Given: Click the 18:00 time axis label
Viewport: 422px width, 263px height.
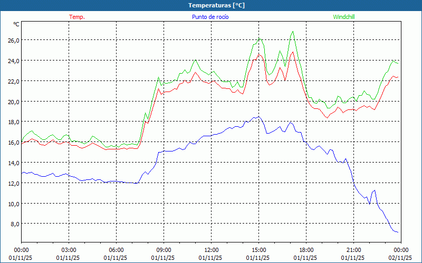Looking at the screenshot, I should (306, 250).
